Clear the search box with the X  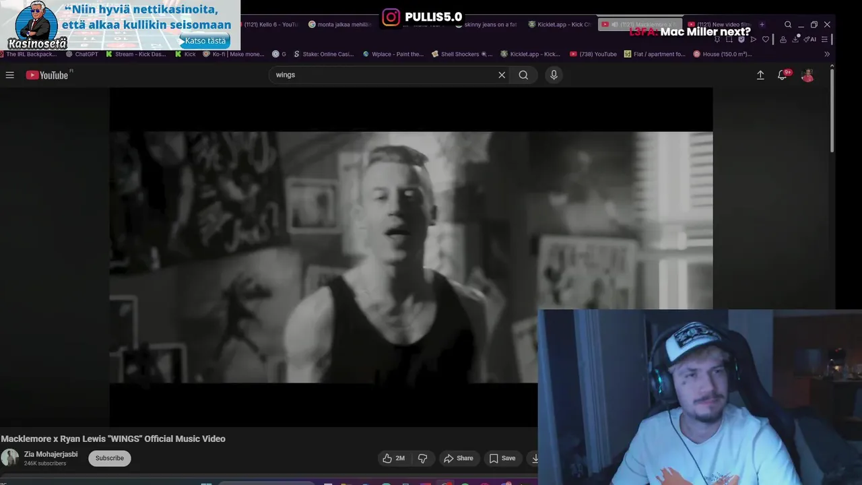(x=502, y=75)
